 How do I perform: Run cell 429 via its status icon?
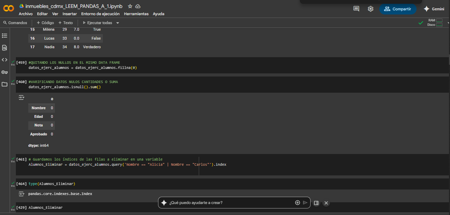tap(13, 208)
